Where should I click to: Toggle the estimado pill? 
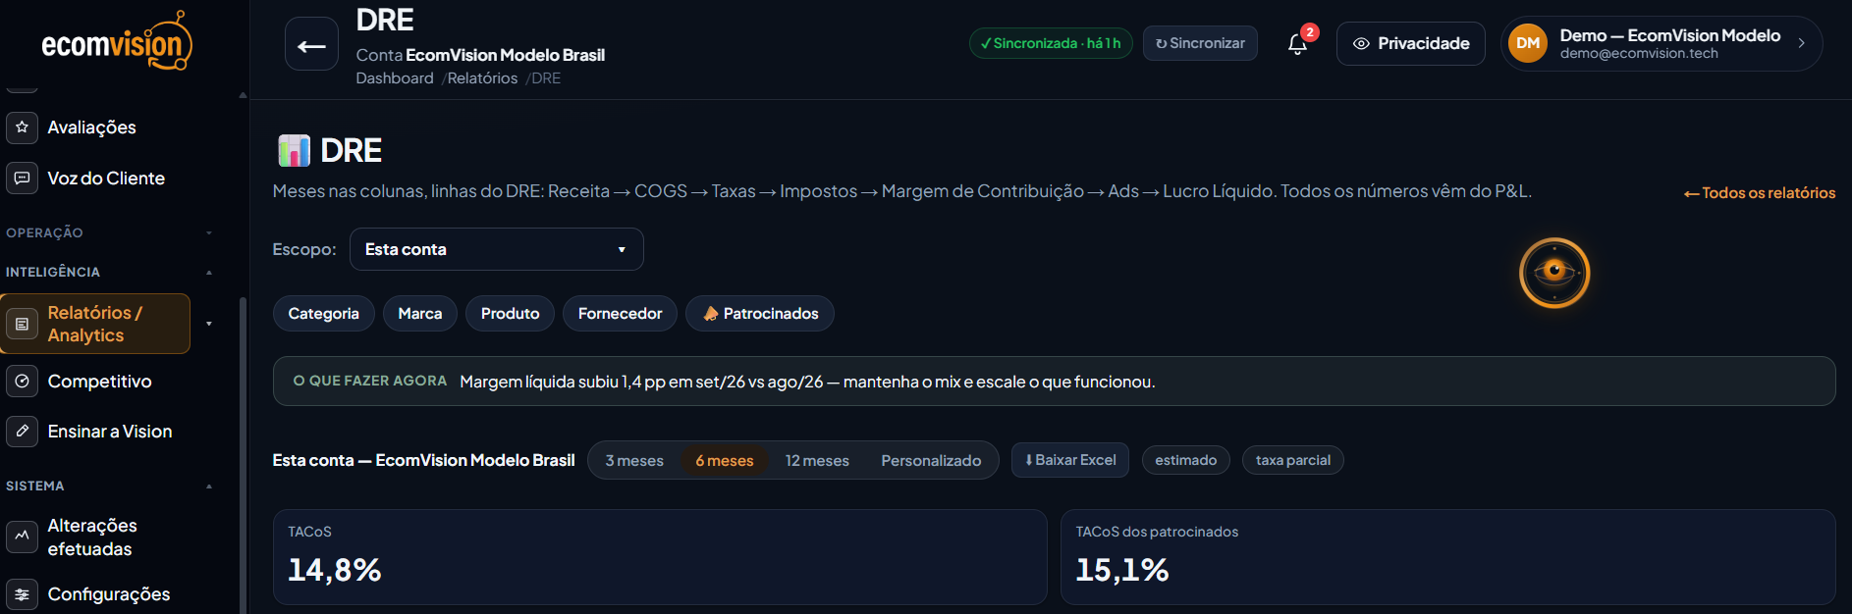(1185, 460)
